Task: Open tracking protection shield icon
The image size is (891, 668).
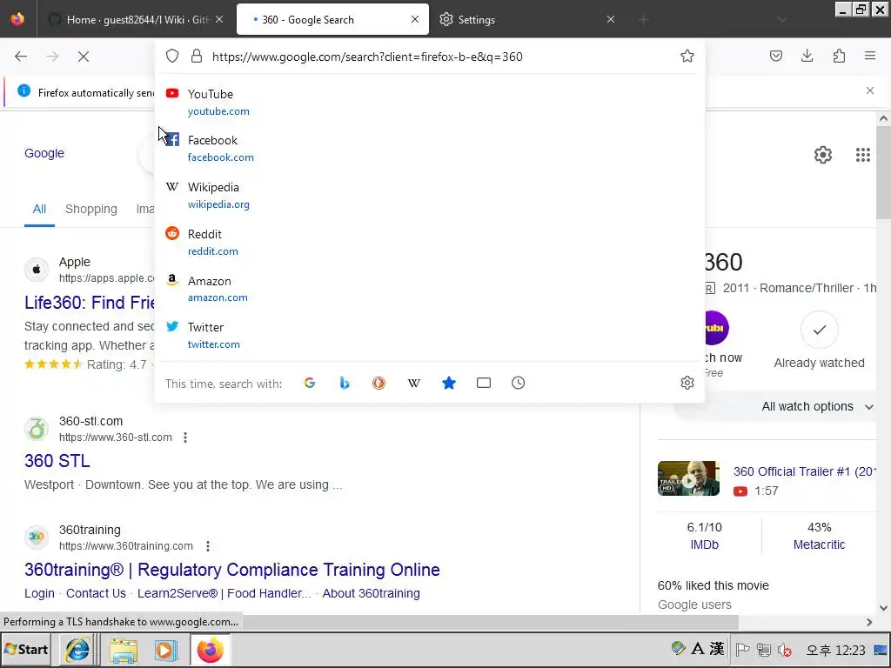Action: click(172, 56)
